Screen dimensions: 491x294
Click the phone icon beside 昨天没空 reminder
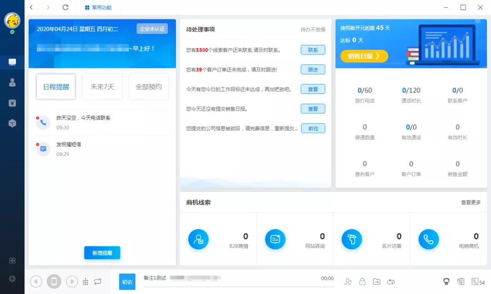(43, 122)
